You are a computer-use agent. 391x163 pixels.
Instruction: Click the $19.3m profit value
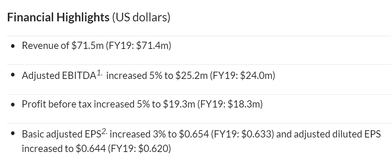pos(179,104)
